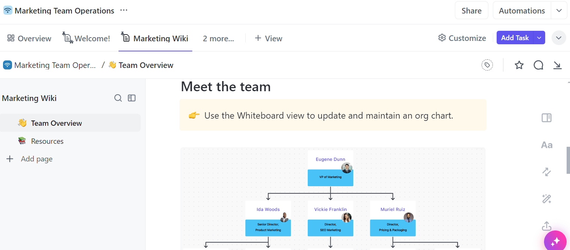Click the vertical scrollbar thumb

point(568,160)
